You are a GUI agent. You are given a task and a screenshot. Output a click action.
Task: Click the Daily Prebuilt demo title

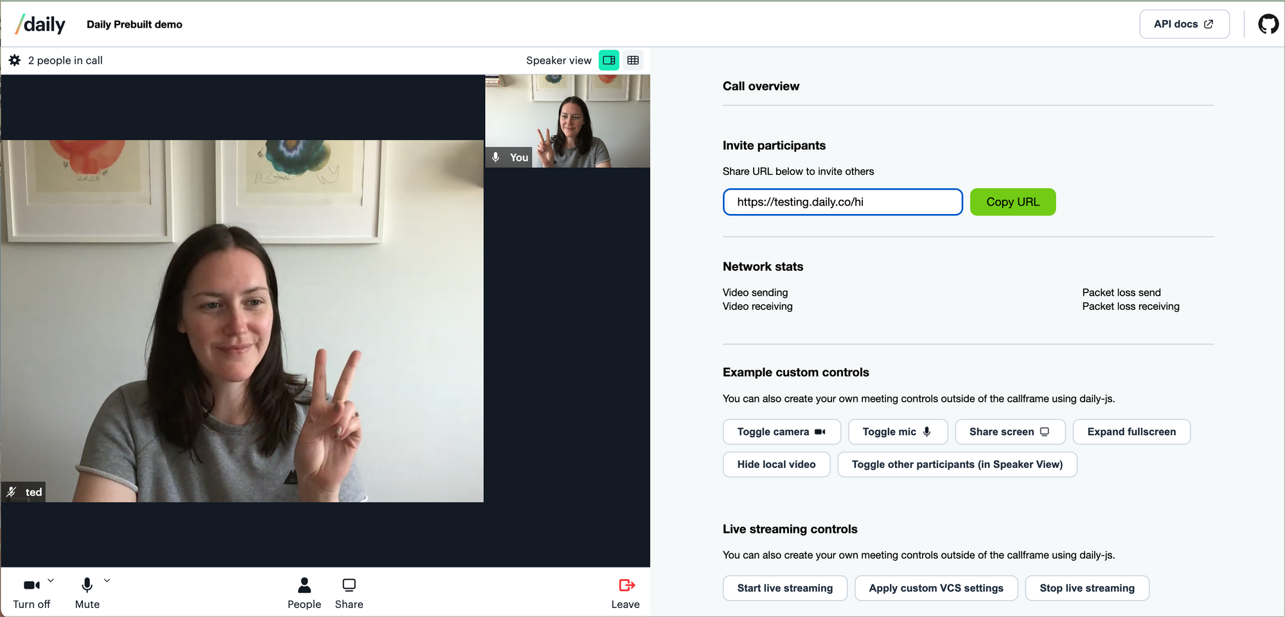pyautogui.click(x=134, y=24)
